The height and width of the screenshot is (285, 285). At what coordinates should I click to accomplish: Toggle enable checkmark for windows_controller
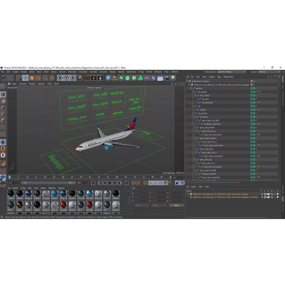click(x=256, y=124)
